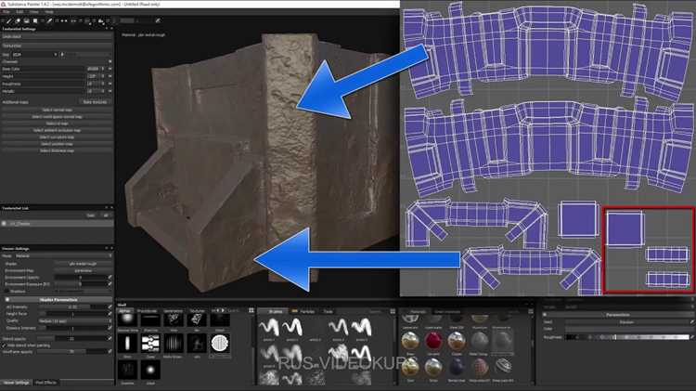The width and height of the screenshot is (696, 391).
Task: Click the pencil icon beside Environment Exposure
Action: pyautogui.click(x=110, y=284)
